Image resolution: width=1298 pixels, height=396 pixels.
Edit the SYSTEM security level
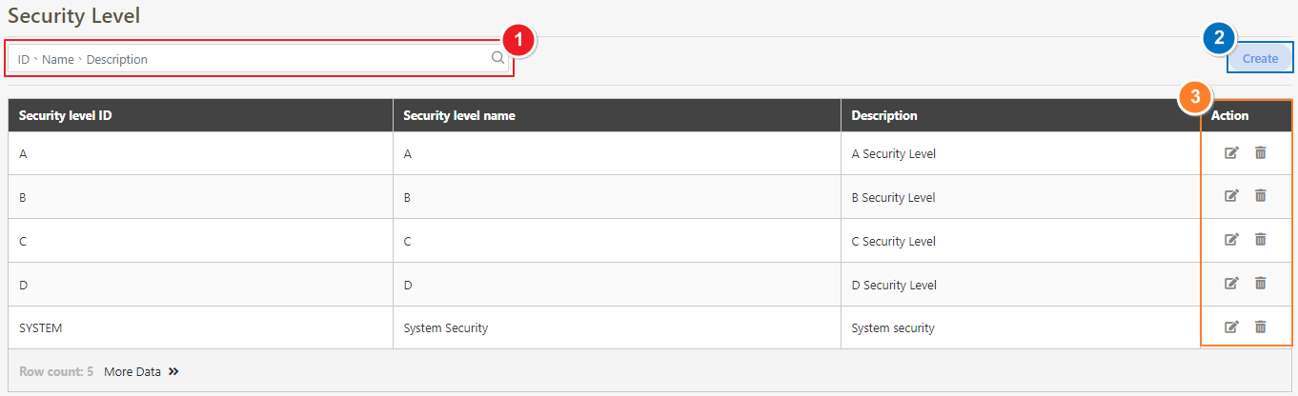pos(1231,327)
